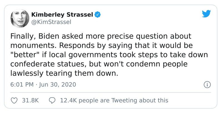The image size is (222, 113).
Task: Click the word "Biden" in the tweet
Action: click(x=48, y=37)
